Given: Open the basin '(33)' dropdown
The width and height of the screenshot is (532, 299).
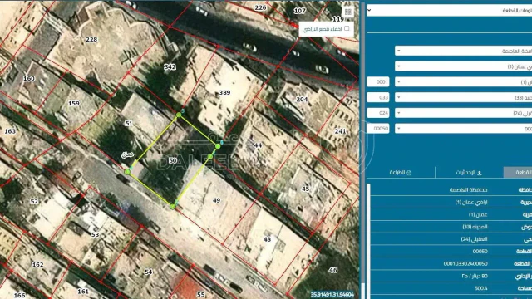Looking at the screenshot, I should (x=464, y=98).
